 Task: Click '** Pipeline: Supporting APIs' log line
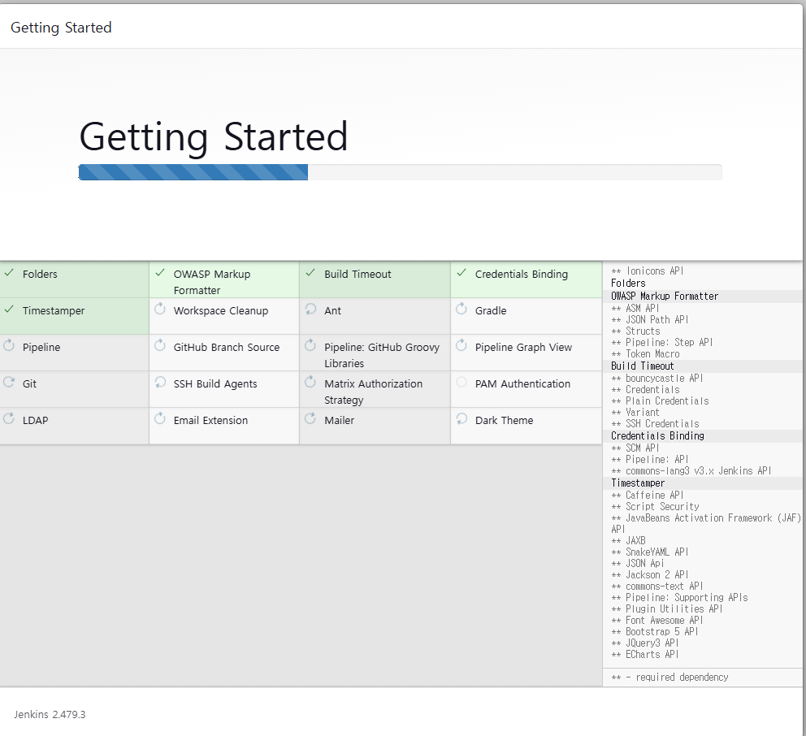tap(679, 597)
